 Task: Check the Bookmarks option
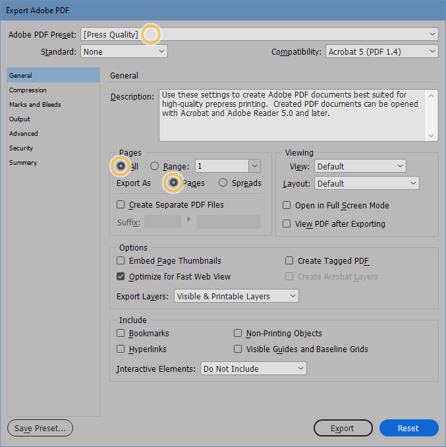pyautogui.click(x=121, y=333)
